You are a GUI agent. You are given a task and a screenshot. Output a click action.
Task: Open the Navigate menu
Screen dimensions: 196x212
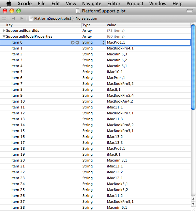click(92, 4)
